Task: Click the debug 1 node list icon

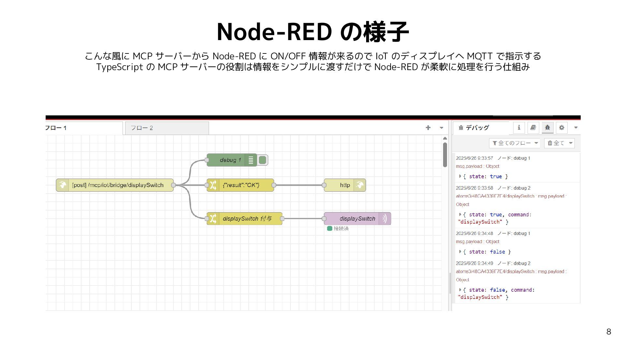Action: click(x=251, y=160)
